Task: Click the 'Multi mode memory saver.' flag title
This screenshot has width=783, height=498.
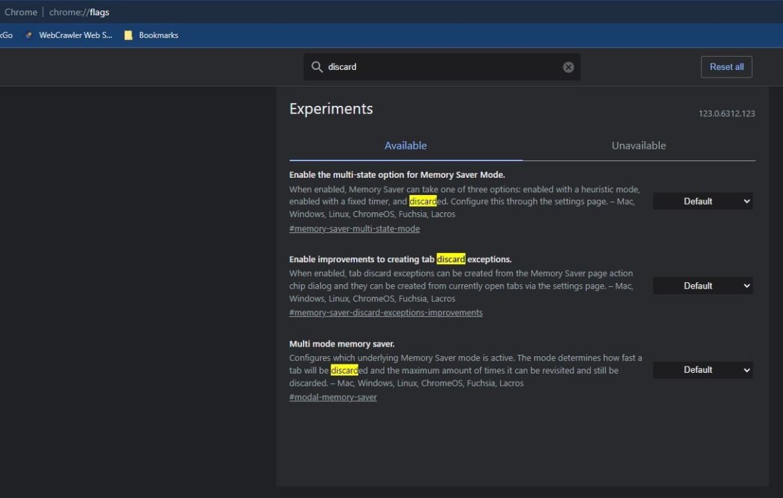Action: [x=342, y=344]
